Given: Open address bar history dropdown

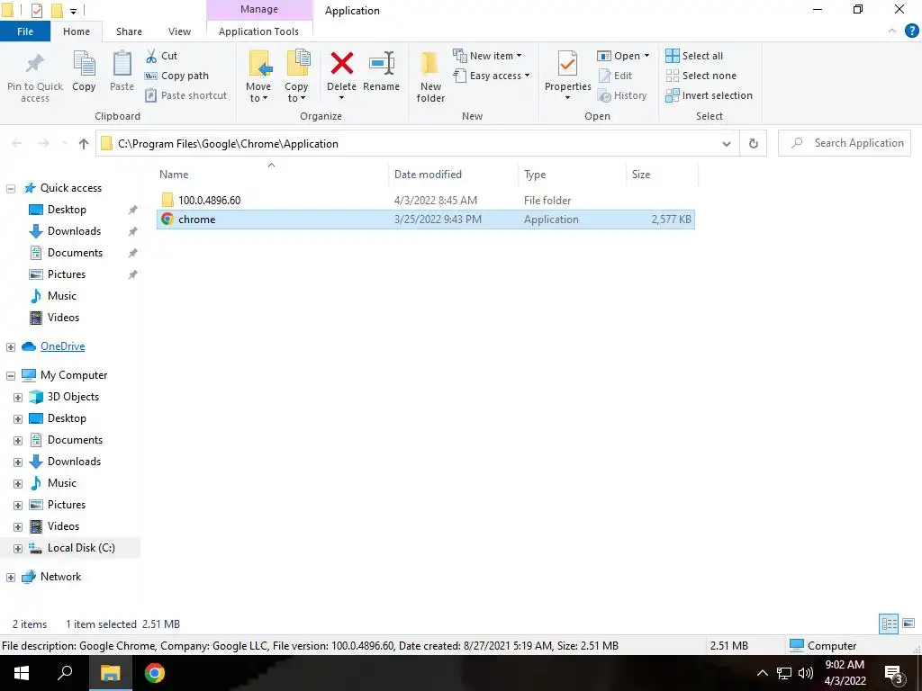Looking at the screenshot, I should pyautogui.click(x=727, y=143).
